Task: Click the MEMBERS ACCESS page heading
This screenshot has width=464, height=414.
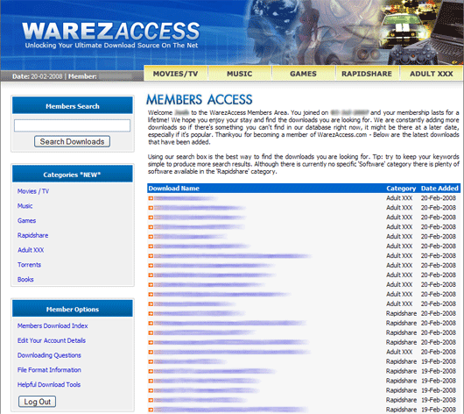Action: (200, 100)
